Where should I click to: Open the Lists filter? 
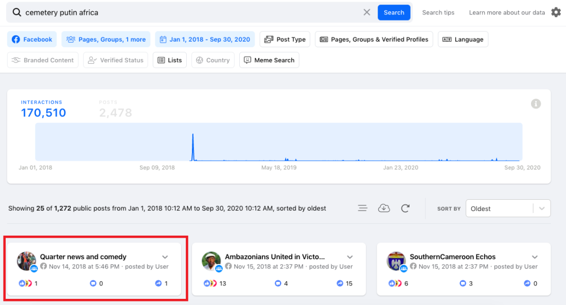tap(170, 60)
